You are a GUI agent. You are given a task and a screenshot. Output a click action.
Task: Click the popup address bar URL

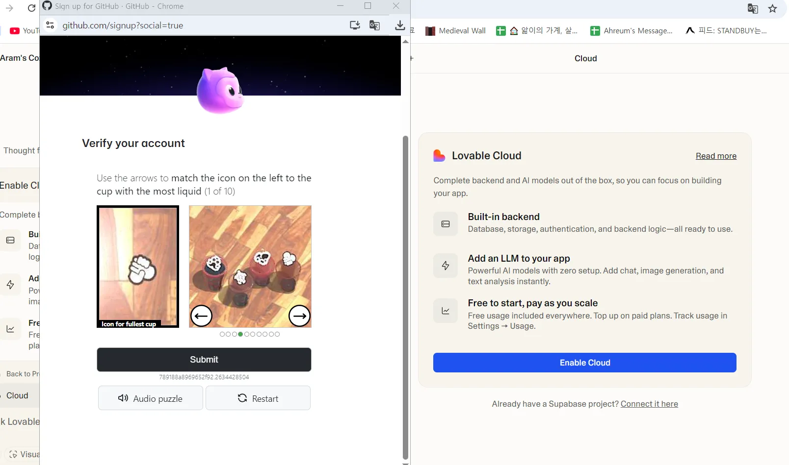tap(123, 25)
